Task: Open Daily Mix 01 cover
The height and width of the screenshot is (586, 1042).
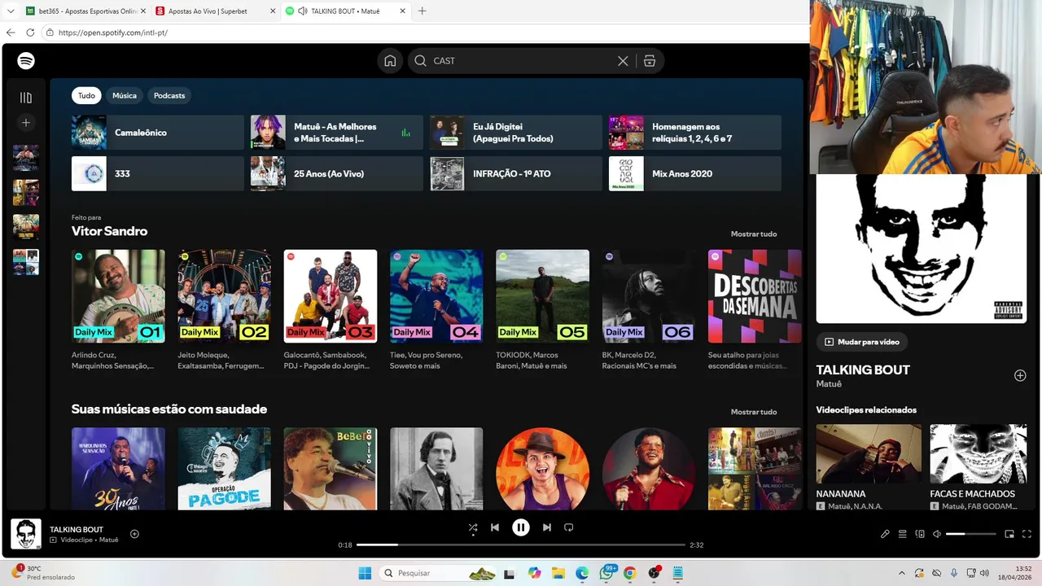Action: pyautogui.click(x=118, y=296)
